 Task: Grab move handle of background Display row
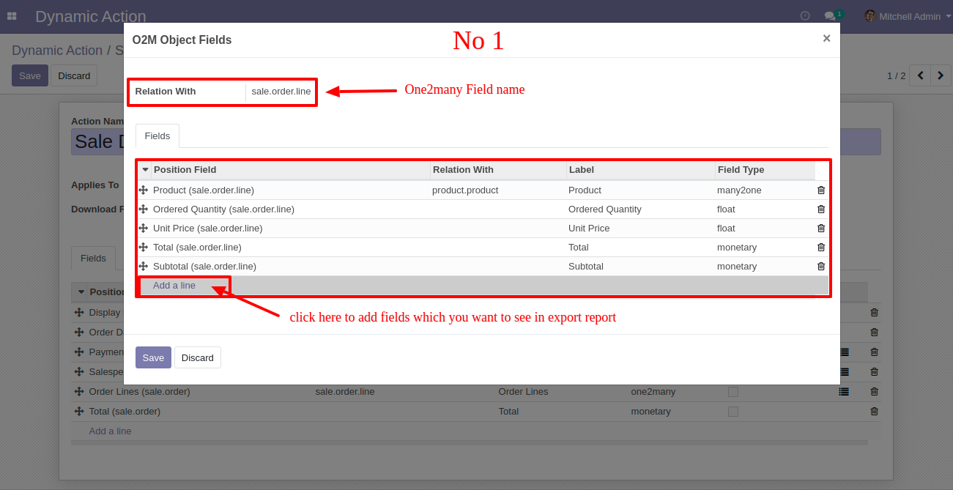click(79, 313)
